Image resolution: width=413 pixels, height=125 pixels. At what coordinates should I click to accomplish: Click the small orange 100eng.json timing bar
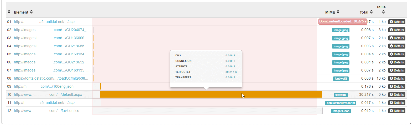pos(101,86)
